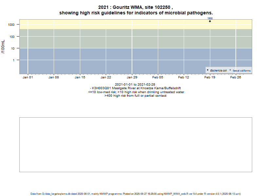Click the K3H003Q01 Maalgate River site caption
Image resolution: width=262 pixels, height=196 pixels.
pyautogui.click(x=136, y=88)
